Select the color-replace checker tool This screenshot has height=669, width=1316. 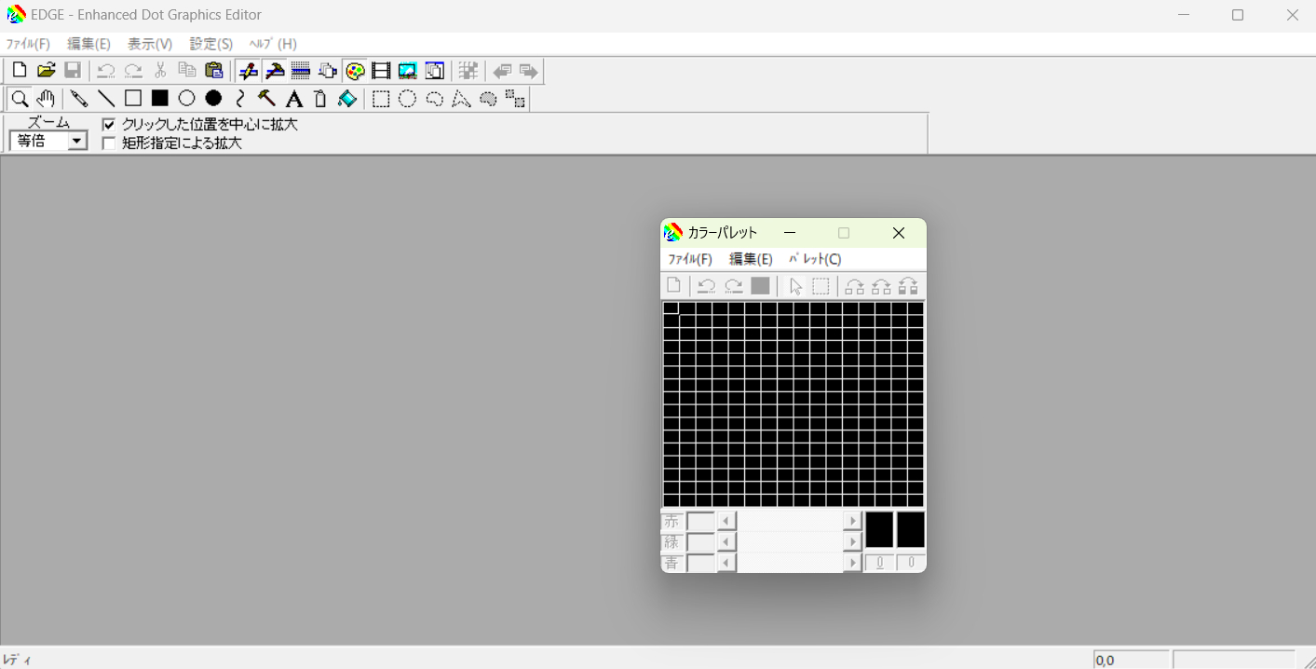[x=515, y=99]
